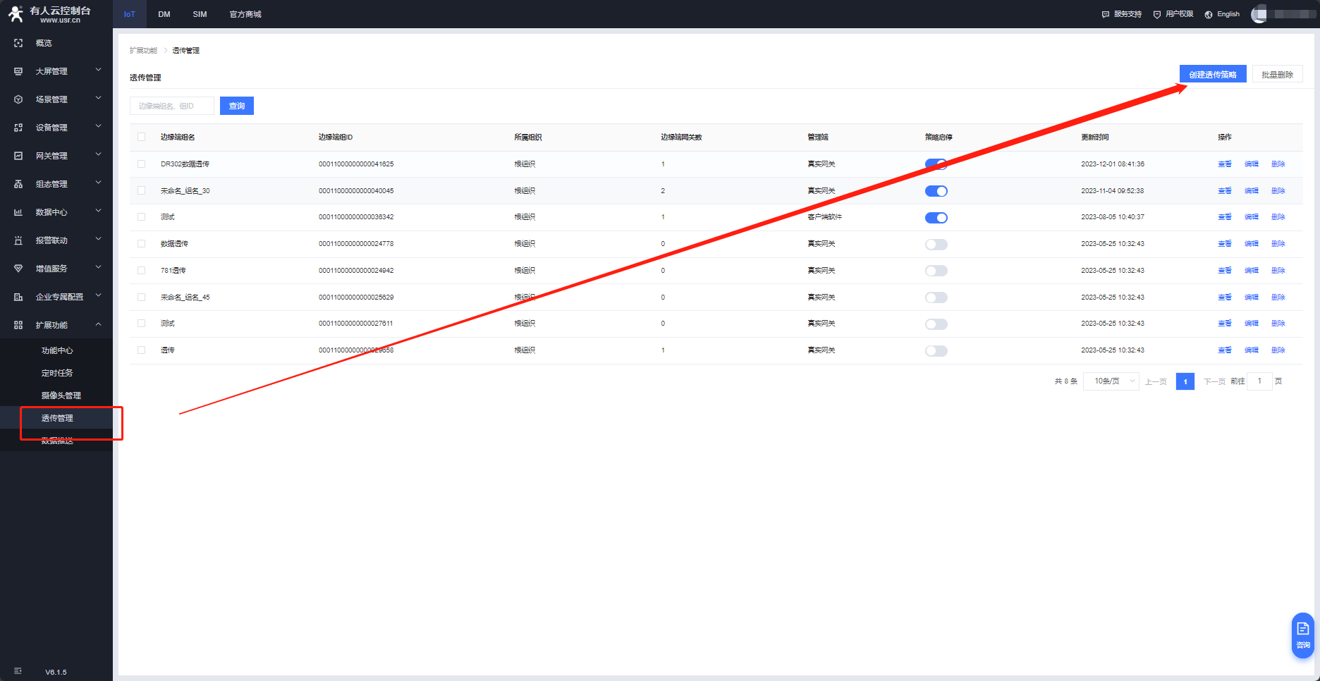Open the 10条/页 page size dropdown
Image resolution: width=1320 pixels, height=681 pixels.
1111,381
